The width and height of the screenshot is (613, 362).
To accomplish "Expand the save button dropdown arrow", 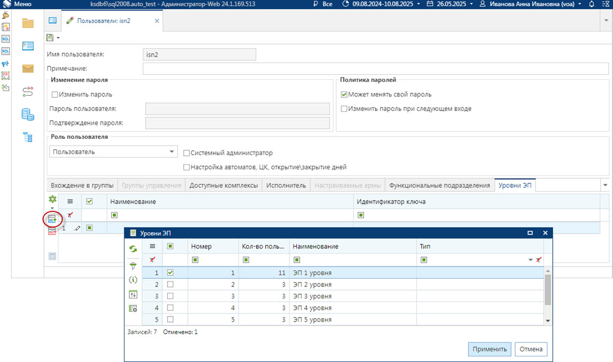I will [x=58, y=38].
